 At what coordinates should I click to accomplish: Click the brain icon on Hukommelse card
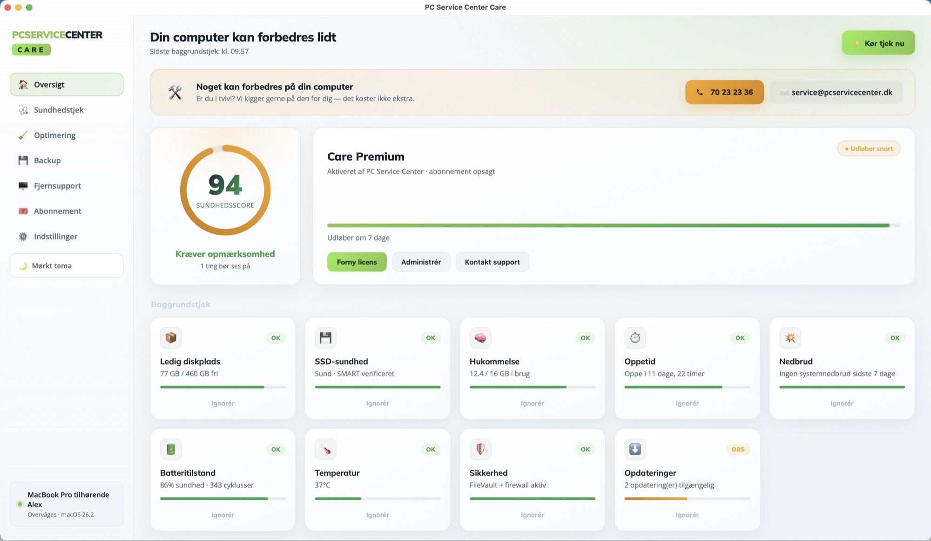tap(480, 338)
